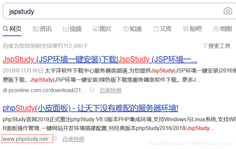Go to the 文库 tab
The width and height of the screenshot is (236, 149).
click(163, 29)
